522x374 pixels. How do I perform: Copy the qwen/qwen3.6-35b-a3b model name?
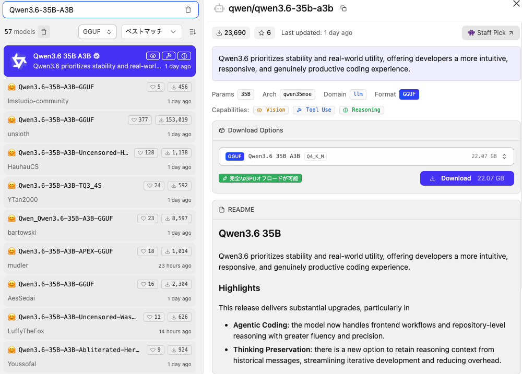click(x=343, y=8)
